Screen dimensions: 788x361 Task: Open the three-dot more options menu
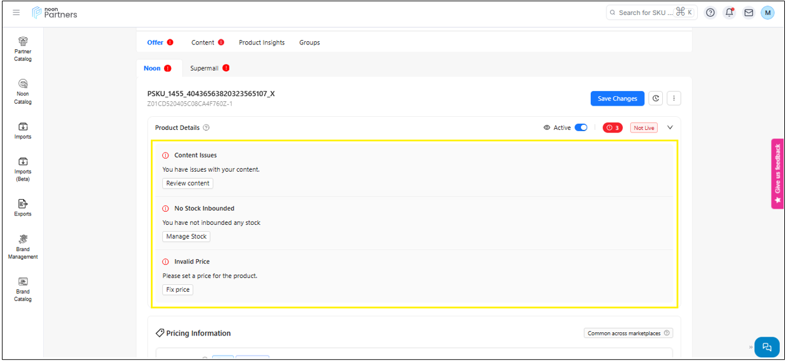point(673,98)
